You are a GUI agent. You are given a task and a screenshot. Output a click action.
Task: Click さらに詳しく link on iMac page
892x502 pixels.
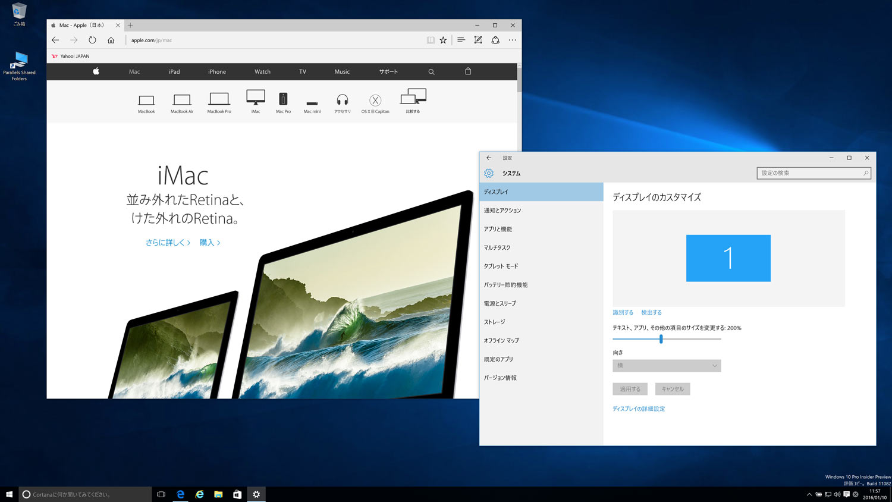click(x=168, y=243)
